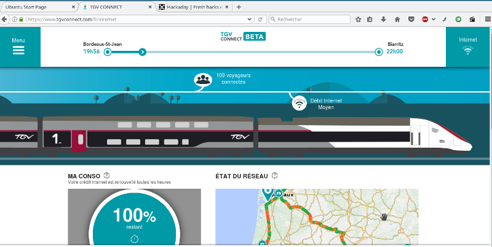Open the MA CONSO help question mark
This screenshot has width=492, height=247.
click(106, 175)
